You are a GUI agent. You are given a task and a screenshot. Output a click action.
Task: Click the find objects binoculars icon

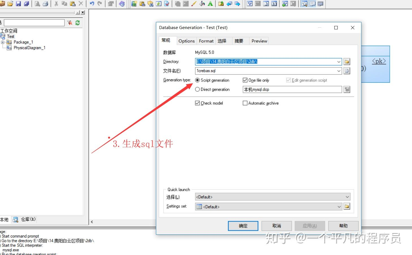coord(151,4)
